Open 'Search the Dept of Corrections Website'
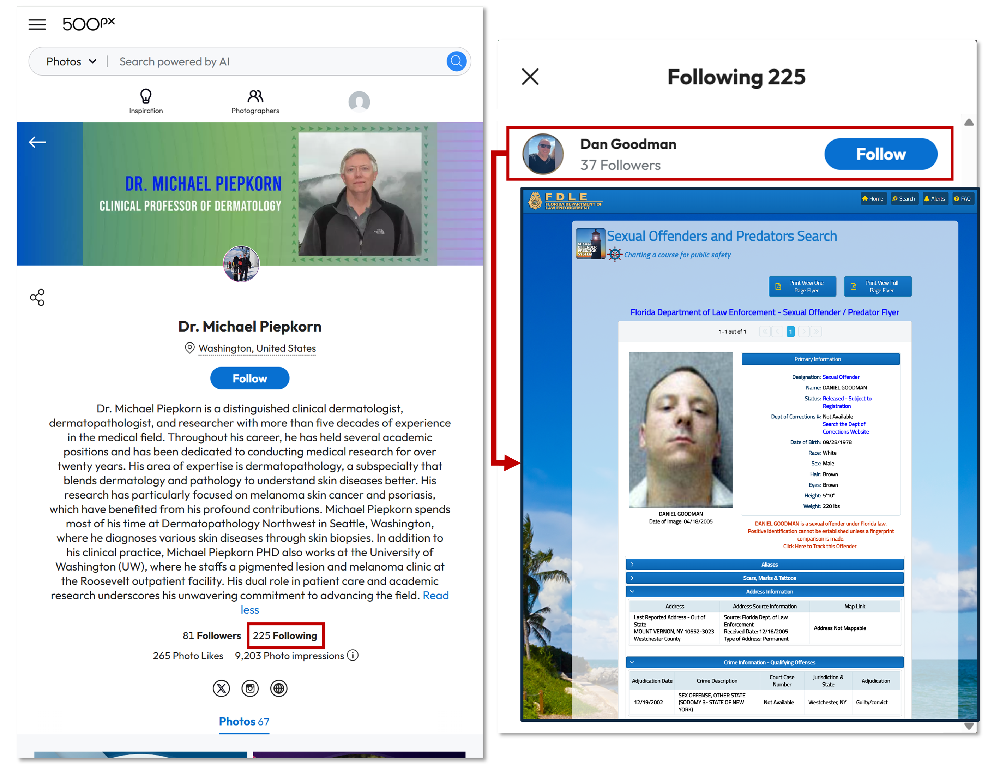The image size is (988, 764). [845, 428]
